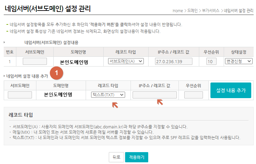Click the 레코드 타입 info box heading
The height and width of the screenshot is (164, 256).
tap(21, 115)
